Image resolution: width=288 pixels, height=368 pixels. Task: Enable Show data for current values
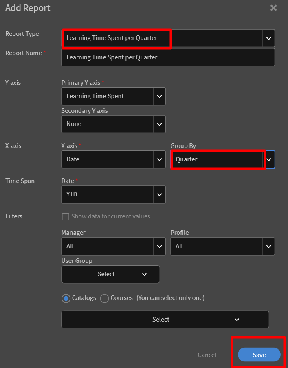[65, 217]
